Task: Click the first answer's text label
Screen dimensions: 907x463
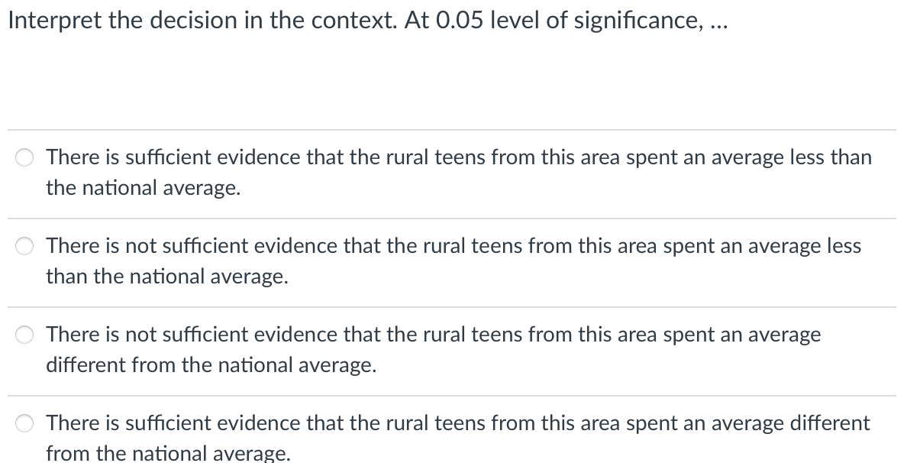Action: (x=458, y=157)
